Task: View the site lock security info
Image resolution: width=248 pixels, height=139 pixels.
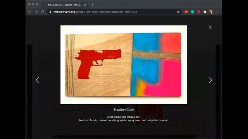Action: click(x=50, y=12)
